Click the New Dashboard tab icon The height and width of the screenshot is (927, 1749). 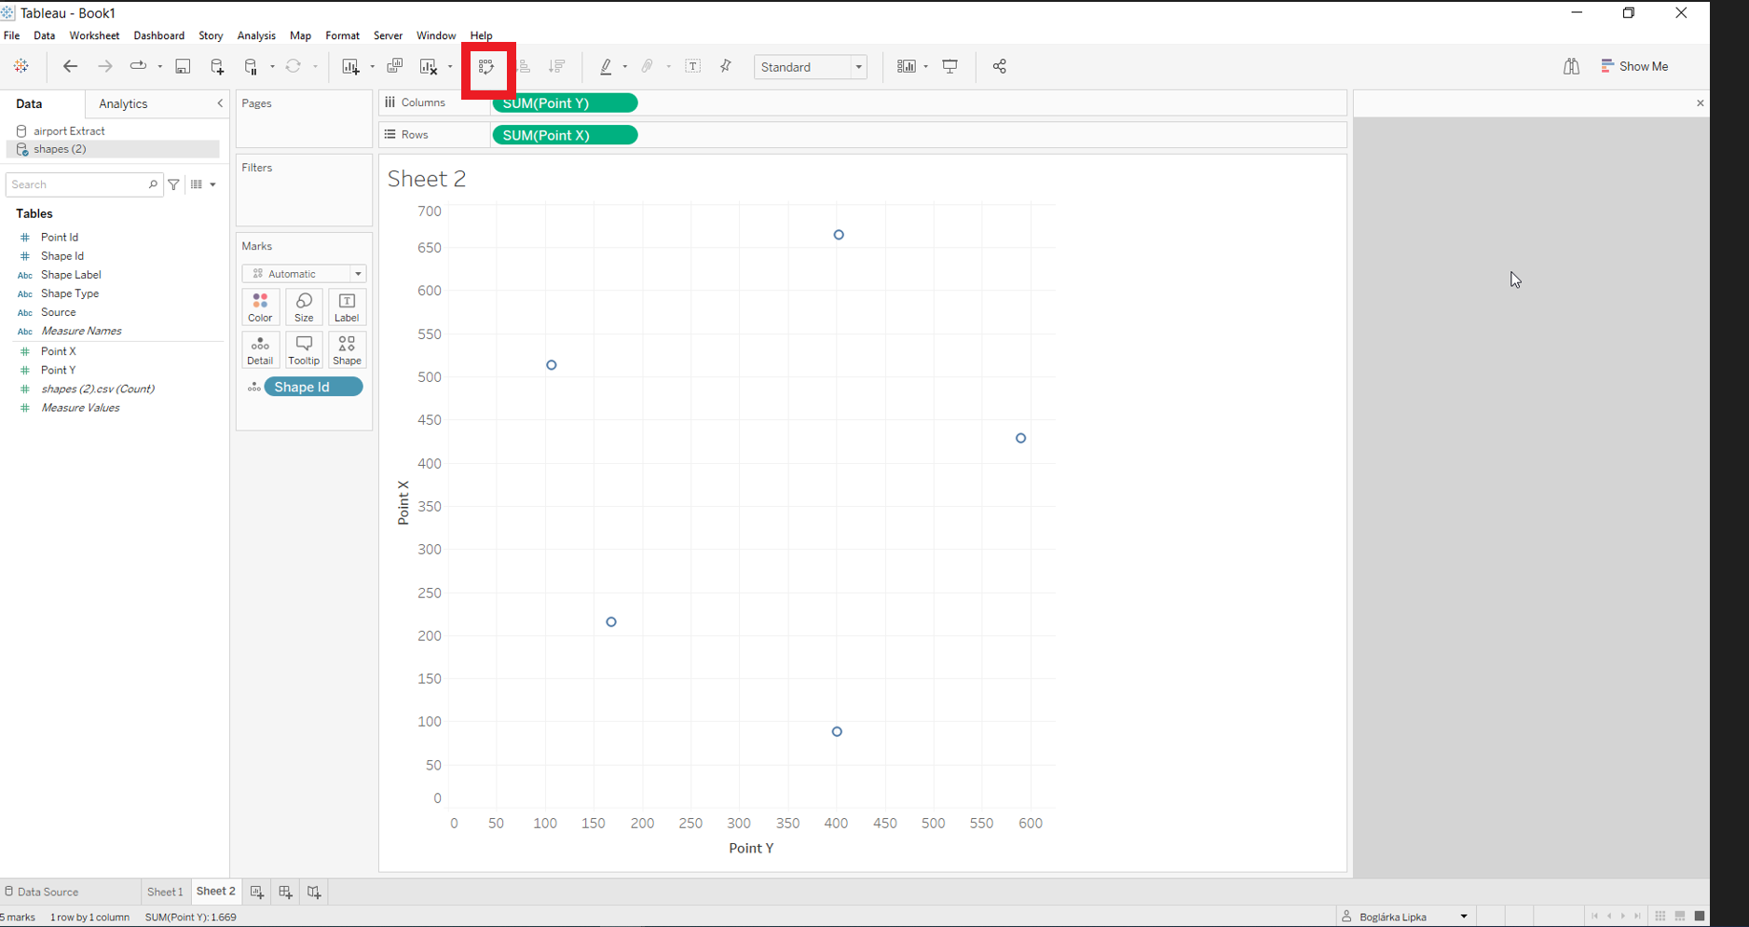[x=286, y=892]
